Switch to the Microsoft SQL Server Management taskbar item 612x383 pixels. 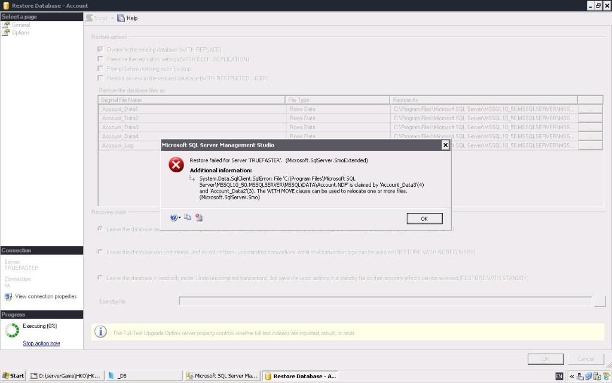click(x=222, y=376)
